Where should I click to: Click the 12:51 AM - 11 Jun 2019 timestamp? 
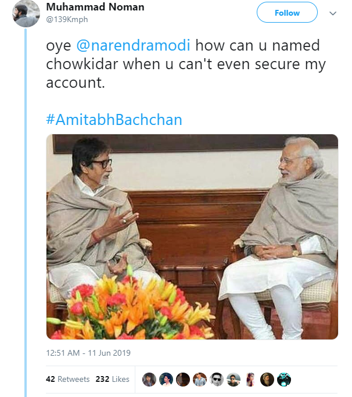pyautogui.click(x=88, y=353)
